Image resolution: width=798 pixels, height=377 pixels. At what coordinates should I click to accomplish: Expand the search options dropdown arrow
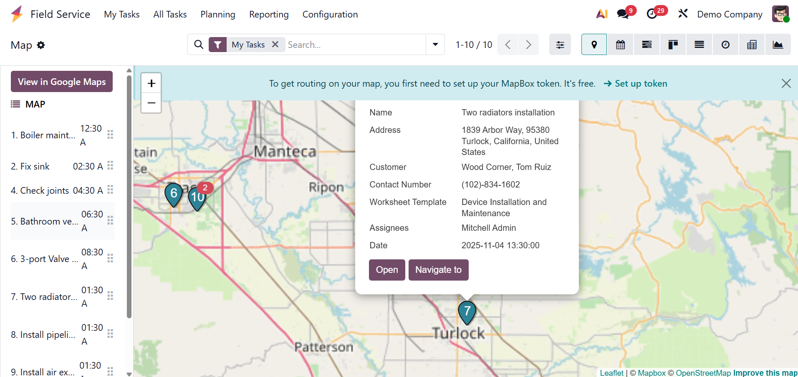[x=435, y=45]
